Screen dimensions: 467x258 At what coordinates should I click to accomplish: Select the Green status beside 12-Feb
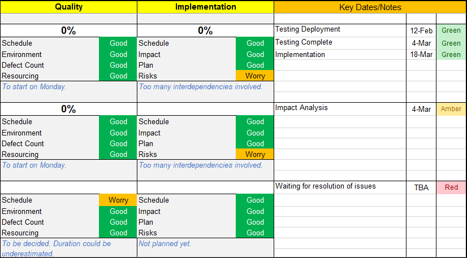(451, 30)
